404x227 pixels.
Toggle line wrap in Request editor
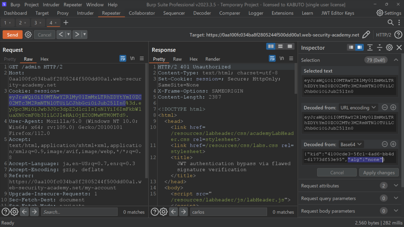coord(123,59)
